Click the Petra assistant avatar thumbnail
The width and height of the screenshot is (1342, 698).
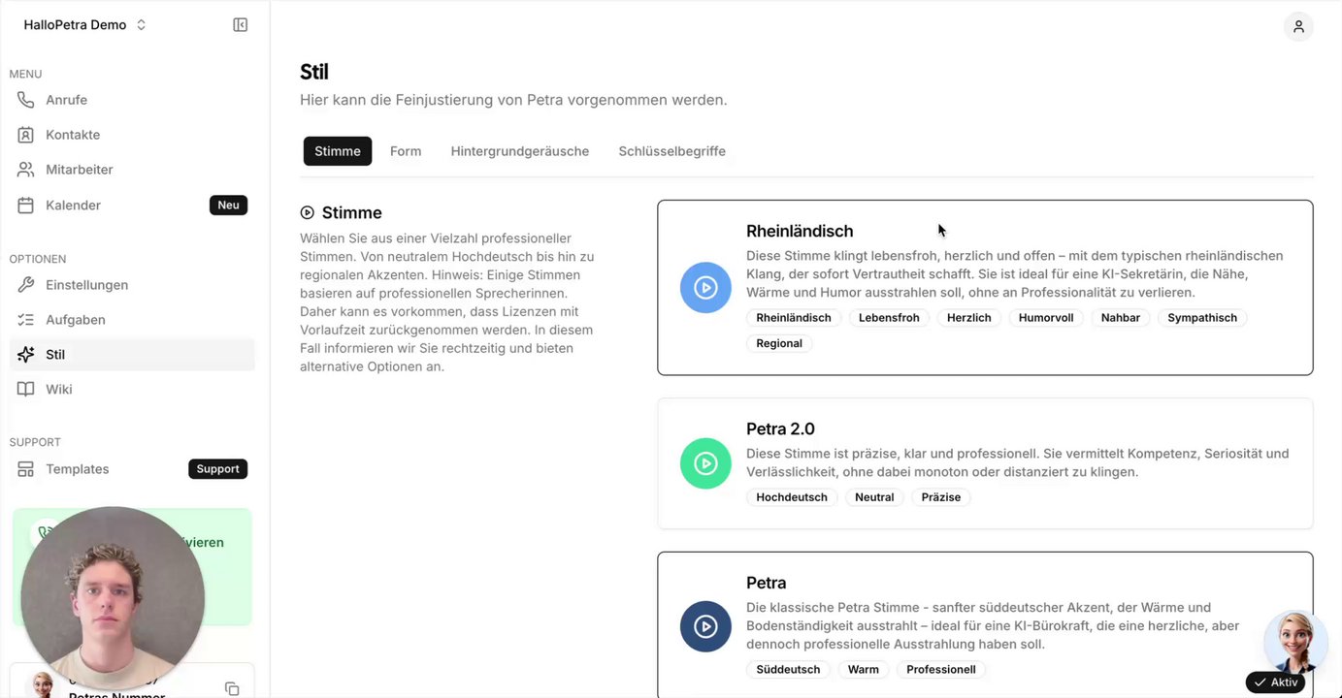[1295, 642]
